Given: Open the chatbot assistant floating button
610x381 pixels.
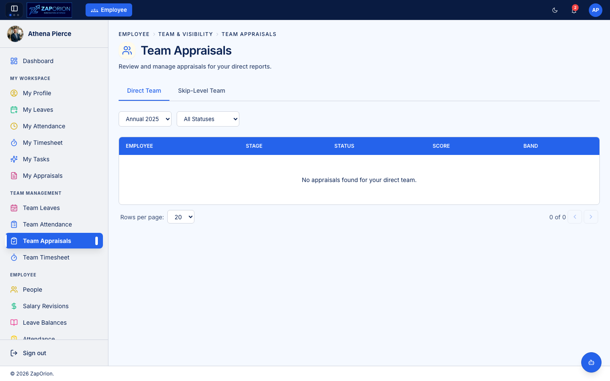Looking at the screenshot, I should pyautogui.click(x=591, y=362).
